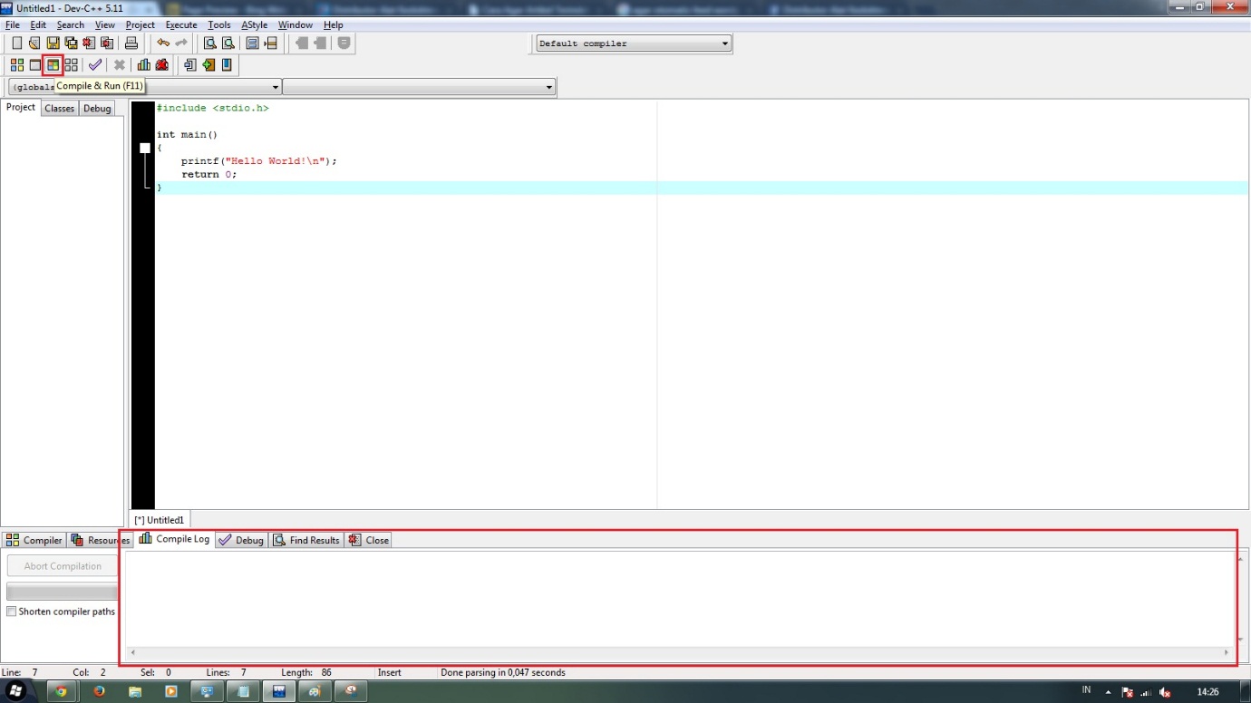Switch to the Classes tab
Screen dimensions: 1251x703
pyautogui.click(x=59, y=108)
